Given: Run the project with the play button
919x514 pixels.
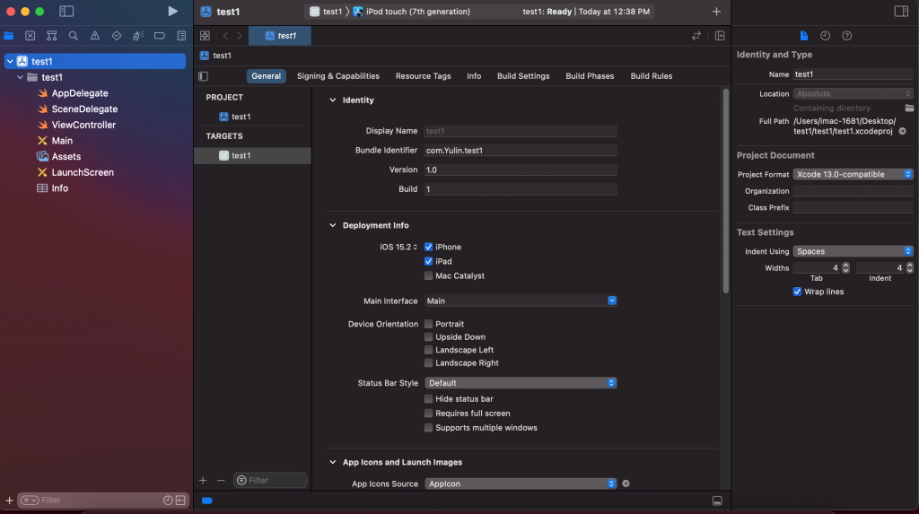Looking at the screenshot, I should tap(172, 11).
